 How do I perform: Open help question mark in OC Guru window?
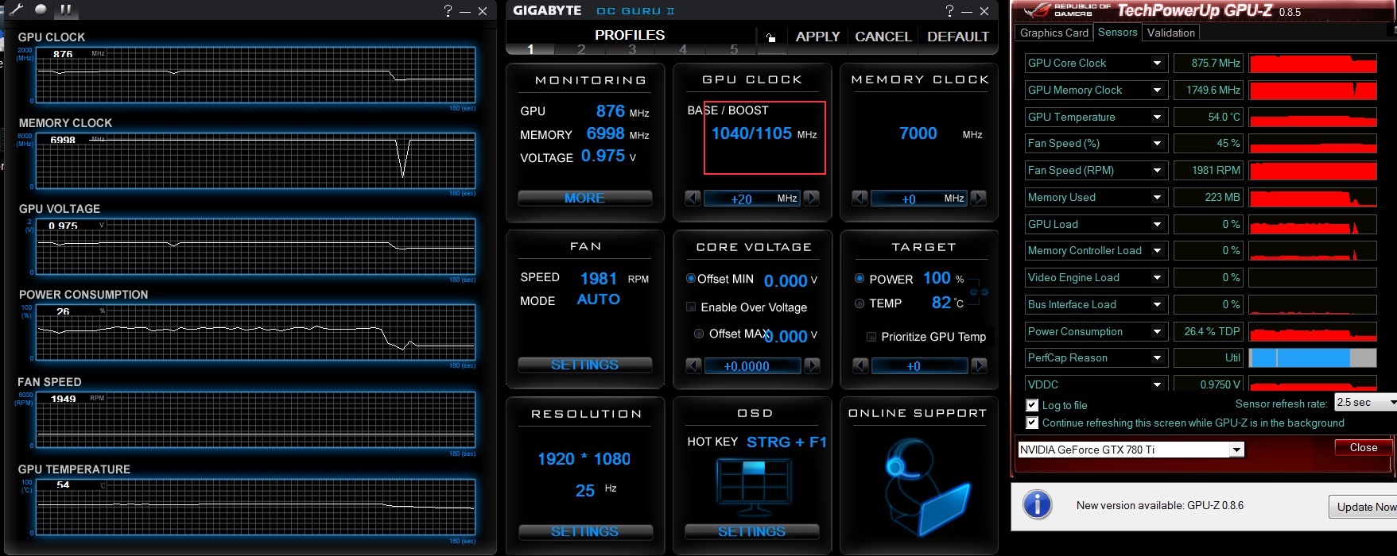click(x=949, y=10)
